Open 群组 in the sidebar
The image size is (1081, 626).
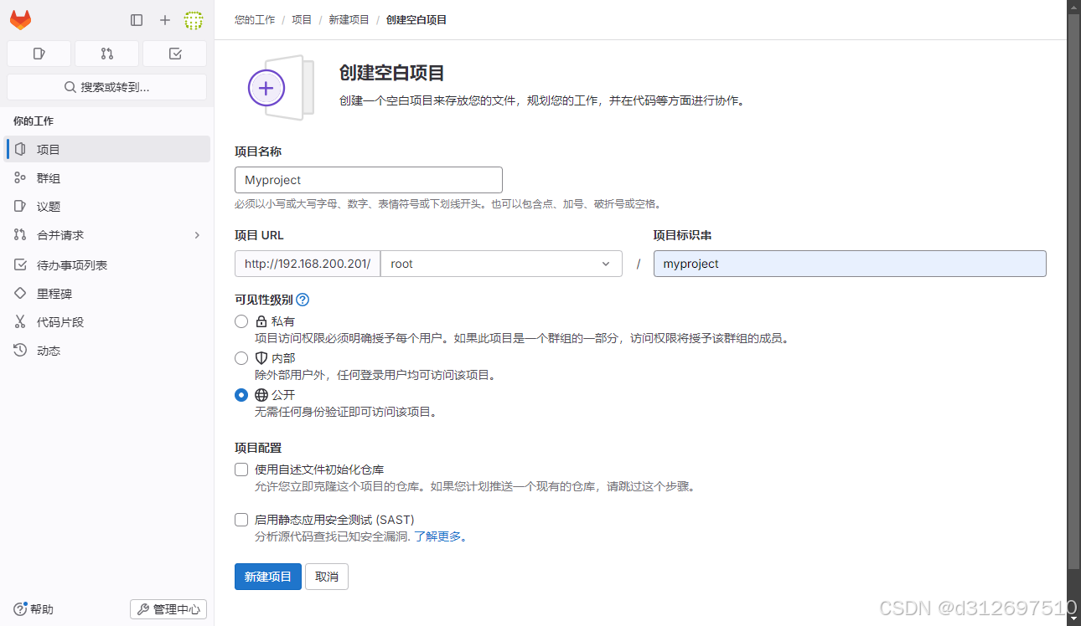(x=107, y=177)
